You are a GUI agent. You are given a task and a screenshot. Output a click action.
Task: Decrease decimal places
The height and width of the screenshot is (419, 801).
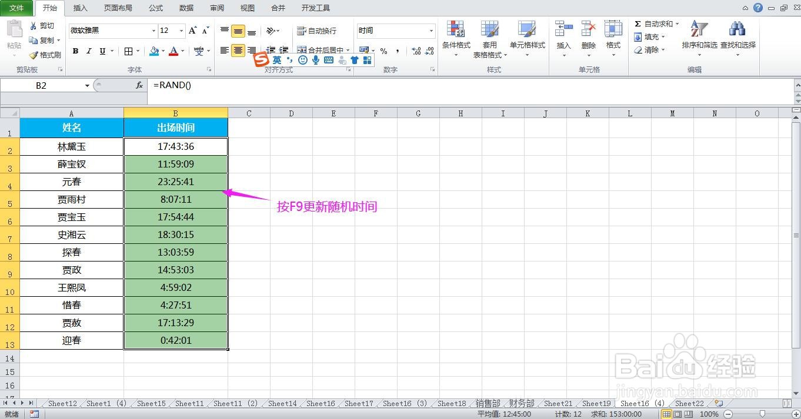tap(430, 51)
